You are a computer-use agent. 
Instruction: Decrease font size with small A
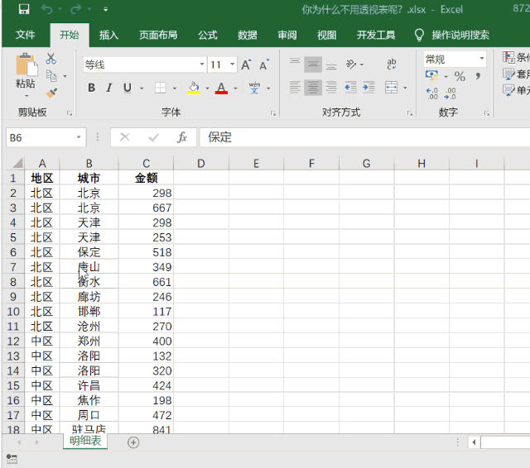(263, 64)
